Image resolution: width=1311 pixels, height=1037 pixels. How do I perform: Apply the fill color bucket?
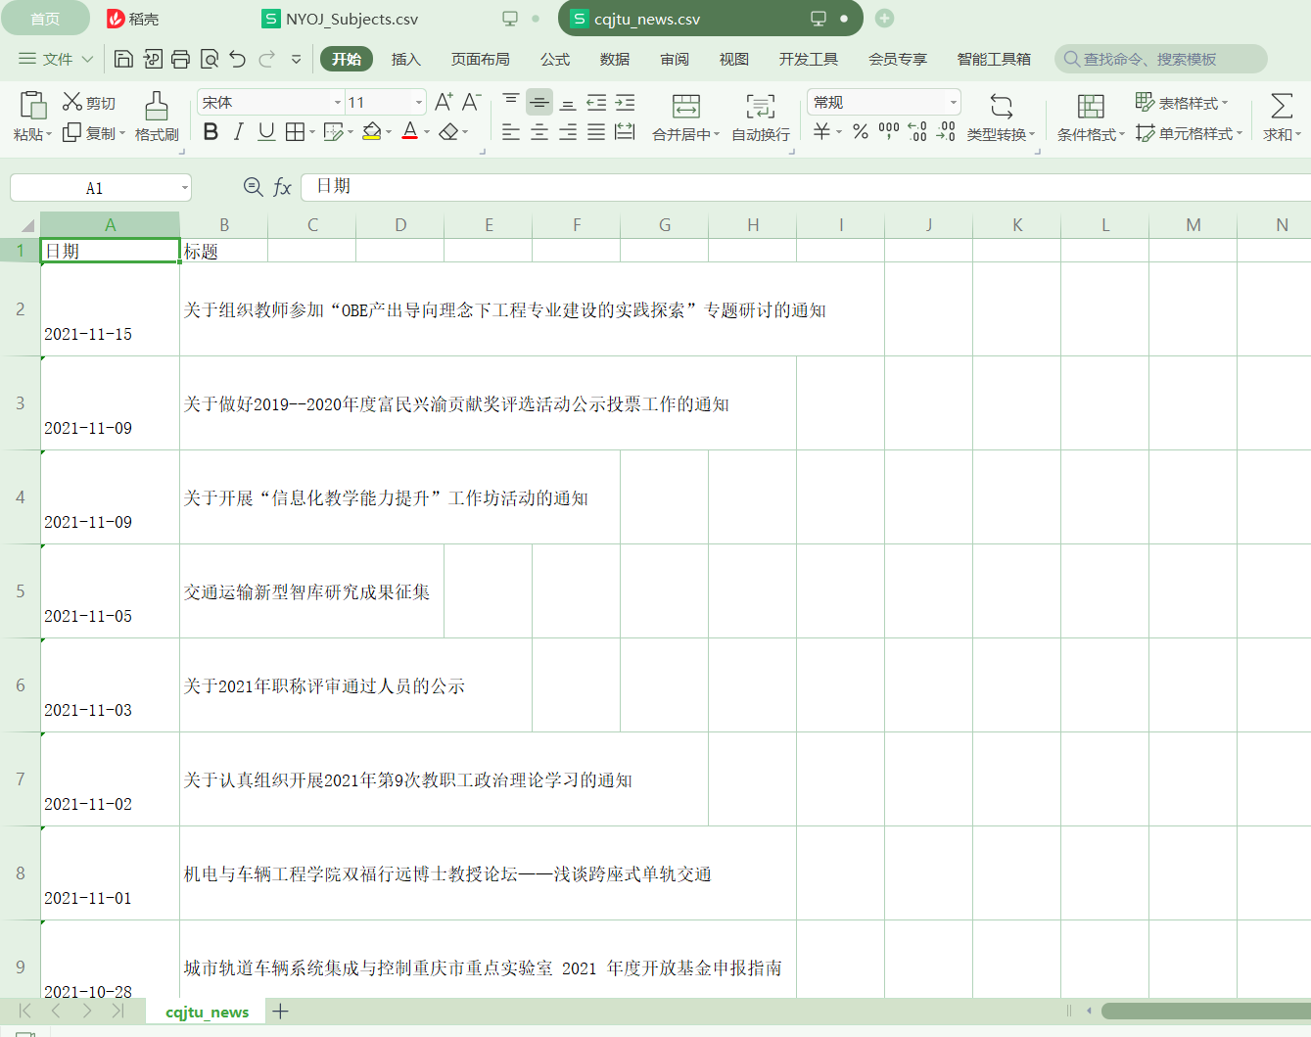click(x=371, y=131)
